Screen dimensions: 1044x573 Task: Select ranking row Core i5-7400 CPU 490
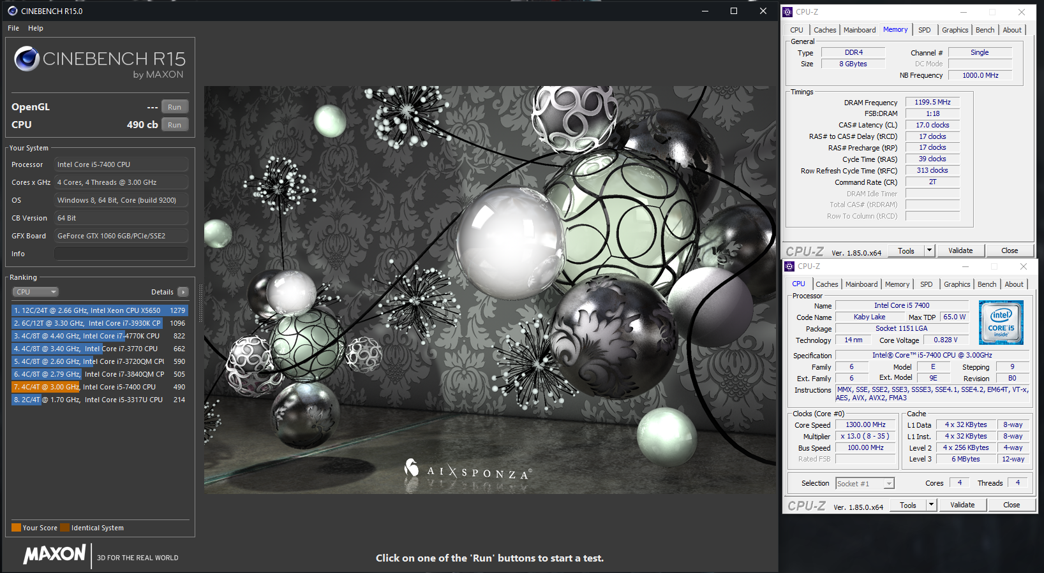100,387
